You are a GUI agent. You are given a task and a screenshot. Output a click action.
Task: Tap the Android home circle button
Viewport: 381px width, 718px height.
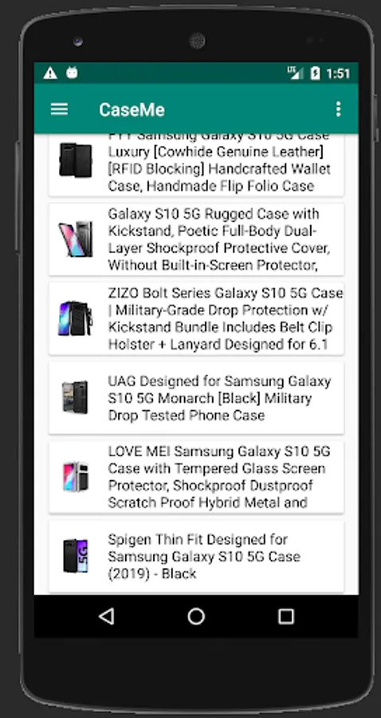(x=196, y=617)
